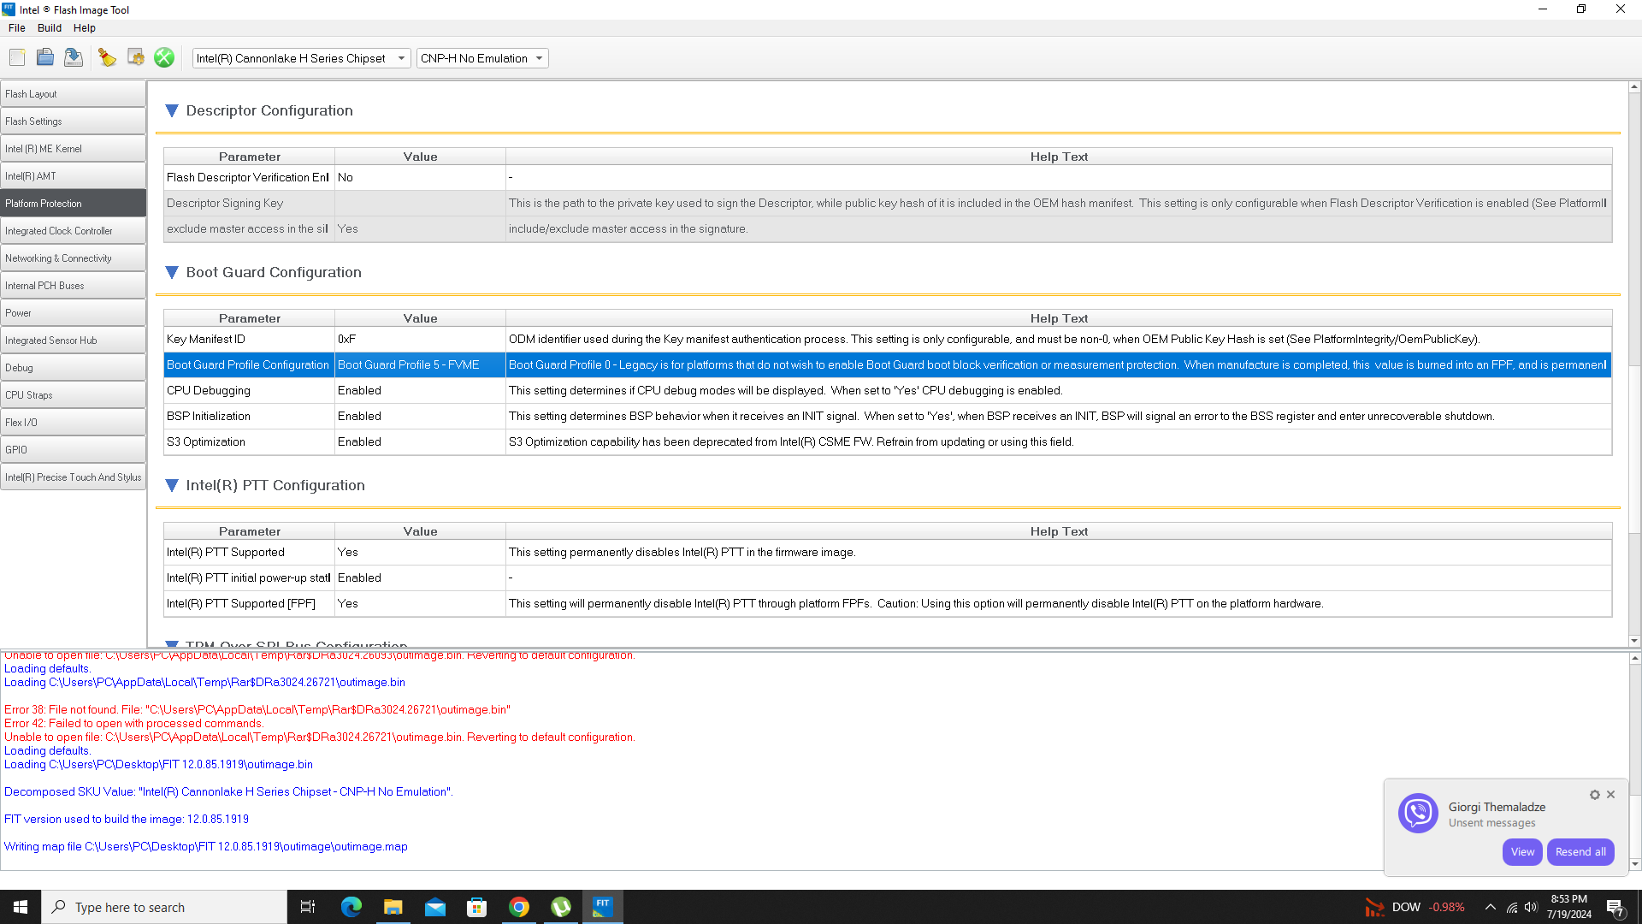Open an existing image file
1642x924 pixels.
click(44, 57)
